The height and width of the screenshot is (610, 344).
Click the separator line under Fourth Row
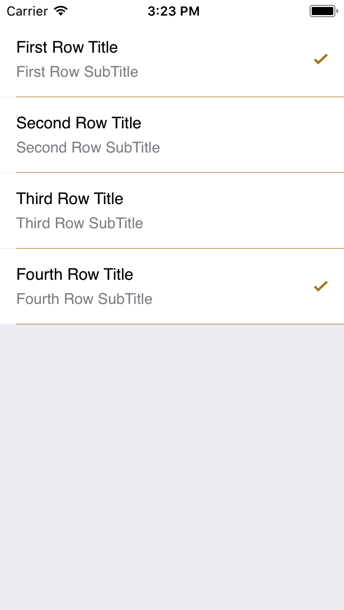(180, 324)
